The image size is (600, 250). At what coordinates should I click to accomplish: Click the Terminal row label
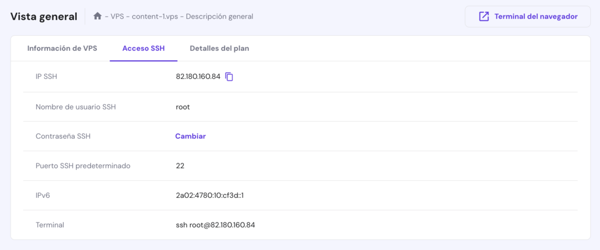[x=50, y=225]
